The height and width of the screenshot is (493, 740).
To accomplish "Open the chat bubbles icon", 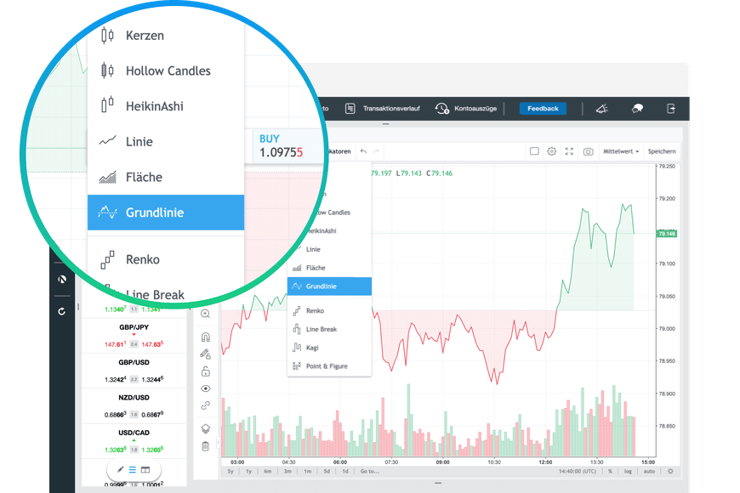I will click(636, 108).
